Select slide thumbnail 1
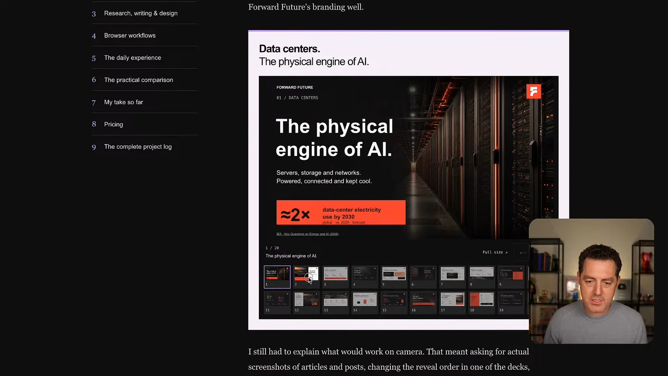Screen dimensions: 668x376 pyautogui.click(x=277, y=277)
